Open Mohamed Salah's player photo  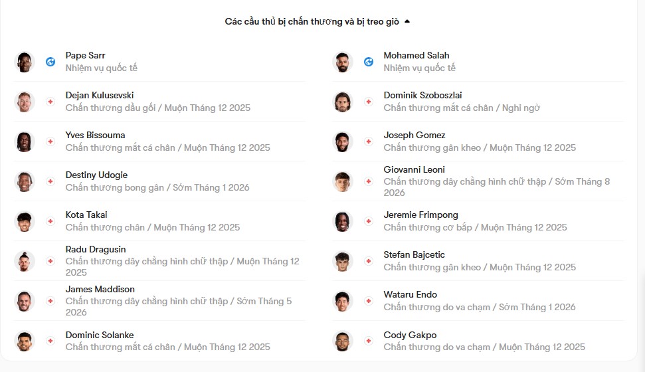[x=343, y=62]
